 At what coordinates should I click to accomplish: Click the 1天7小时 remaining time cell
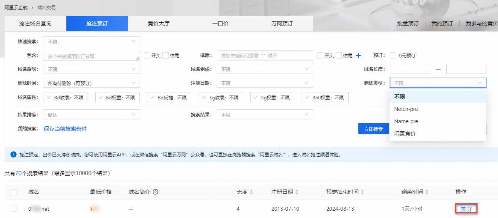(x=412, y=209)
